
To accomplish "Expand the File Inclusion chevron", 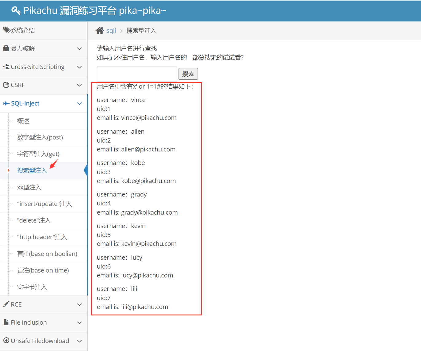I will pyautogui.click(x=80, y=322).
